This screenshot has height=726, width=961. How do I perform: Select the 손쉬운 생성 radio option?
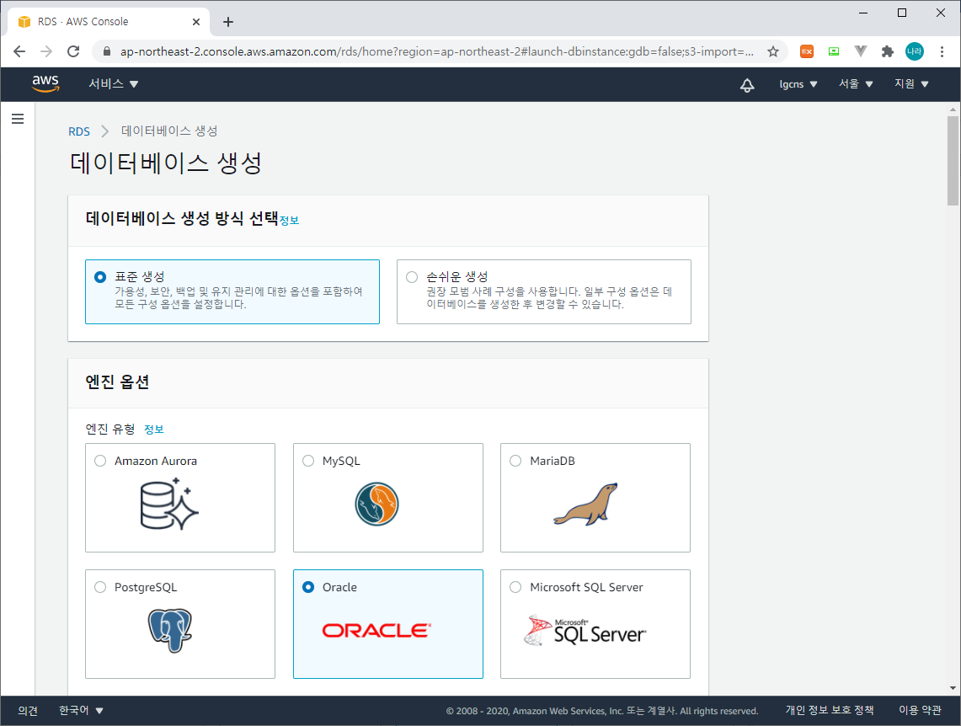tap(412, 277)
